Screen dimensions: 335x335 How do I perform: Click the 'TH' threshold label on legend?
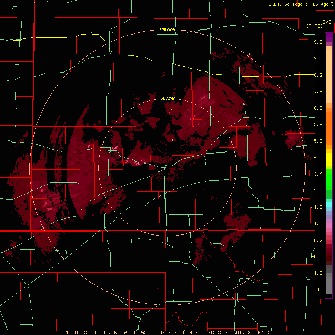click(320, 290)
